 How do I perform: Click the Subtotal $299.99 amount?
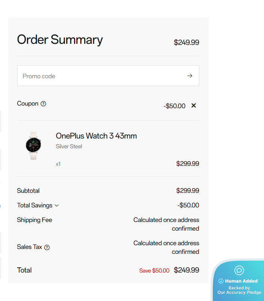tap(187, 191)
